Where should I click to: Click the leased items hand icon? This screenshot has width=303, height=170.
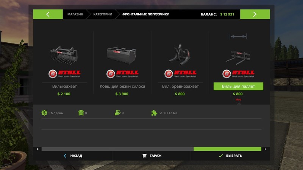117,113
